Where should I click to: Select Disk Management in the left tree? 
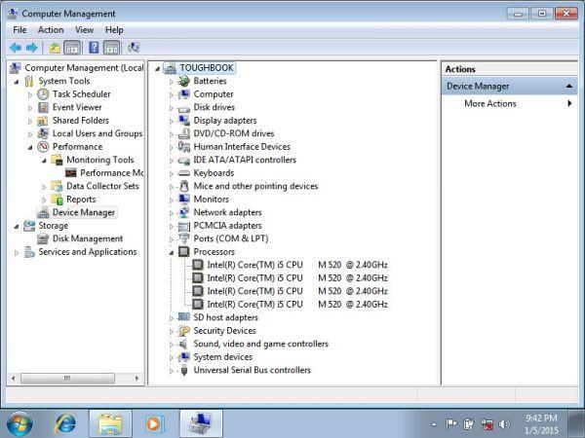[87, 238]
